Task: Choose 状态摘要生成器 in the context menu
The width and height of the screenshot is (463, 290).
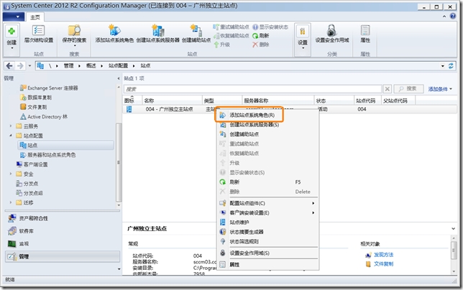Action: (x=268, y=232)
